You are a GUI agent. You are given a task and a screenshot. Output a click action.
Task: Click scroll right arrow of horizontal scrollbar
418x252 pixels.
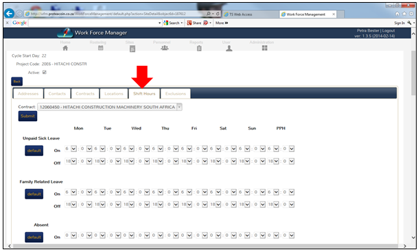405,246
